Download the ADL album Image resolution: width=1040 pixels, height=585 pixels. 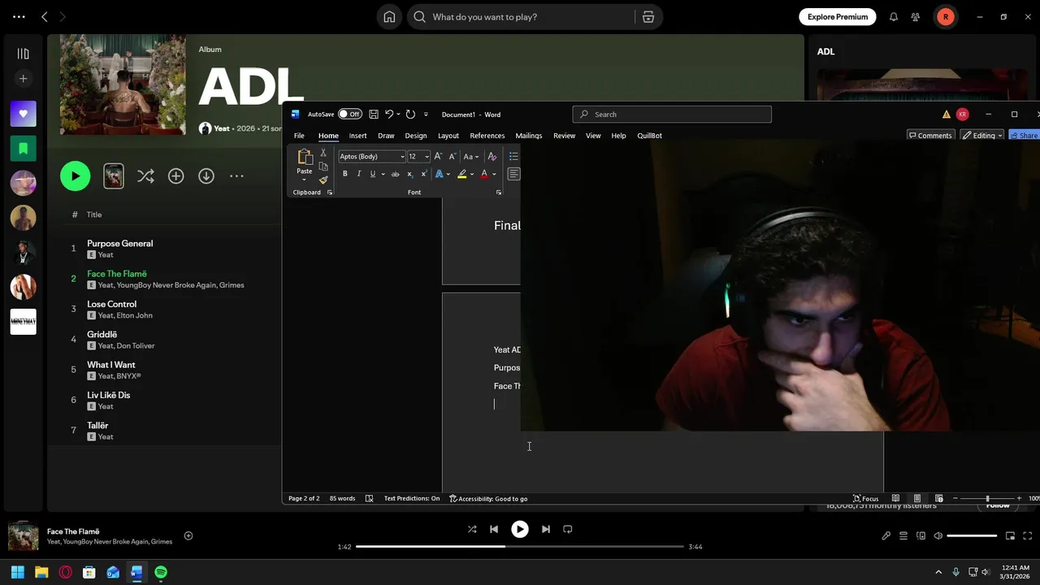coord(206,175)
